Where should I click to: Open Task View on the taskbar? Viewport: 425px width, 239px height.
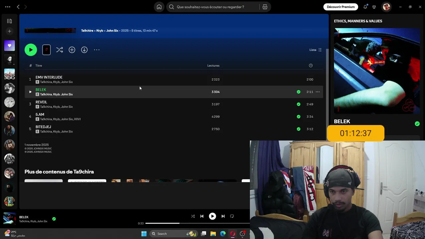(204, 234)
